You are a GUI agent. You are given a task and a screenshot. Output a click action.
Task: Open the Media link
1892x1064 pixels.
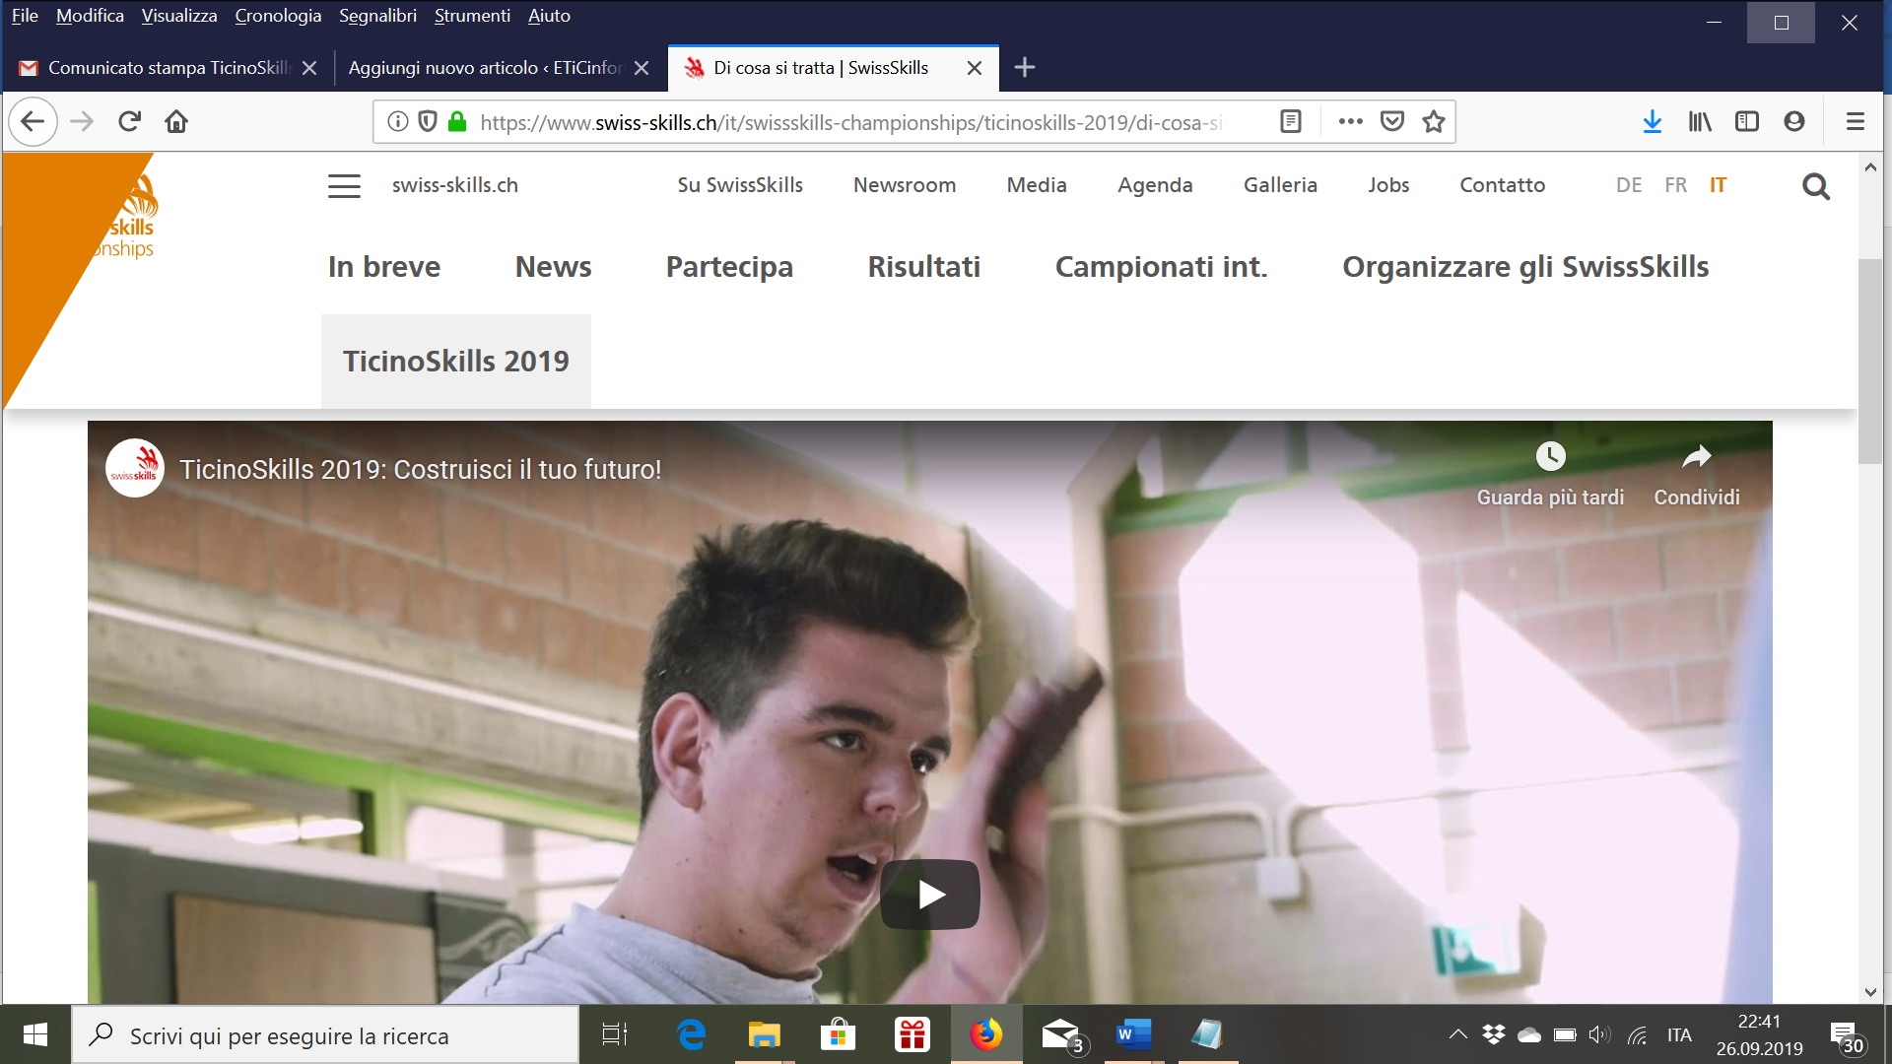(1037, 185)
